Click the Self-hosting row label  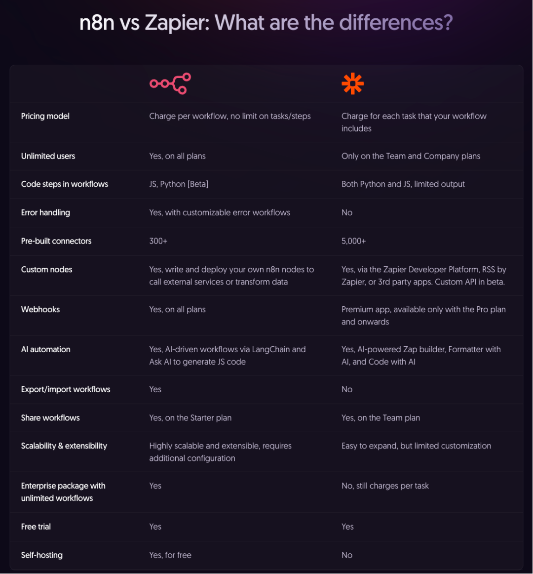click(x=41, y=555)
